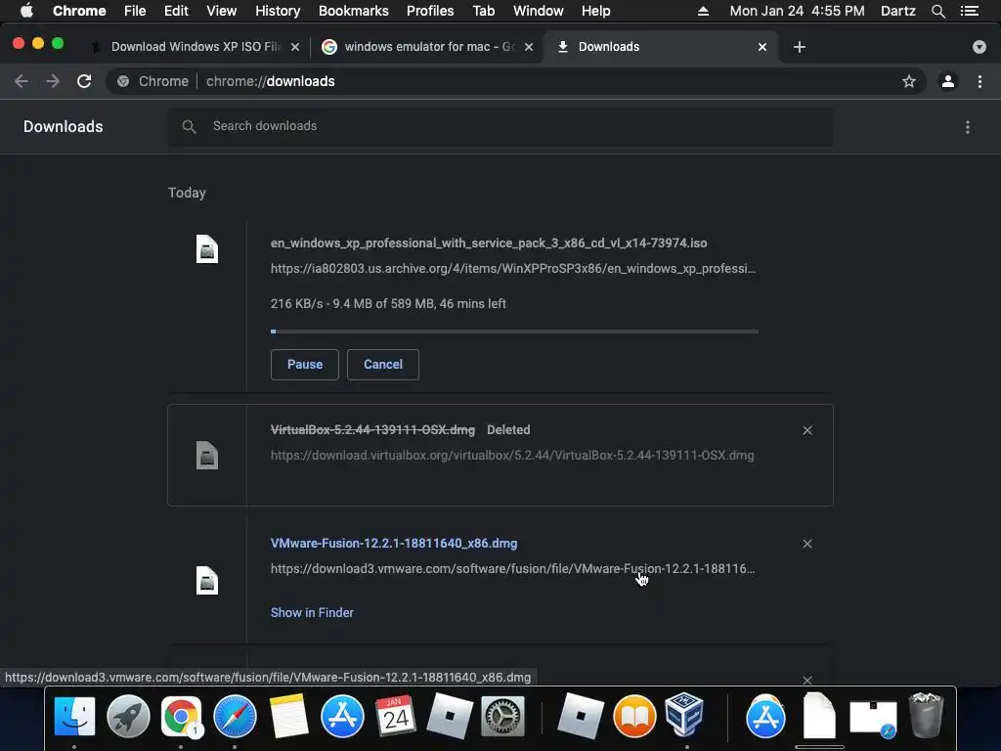The image size is (1001, 751).
Task: Switch to Download Windows XP ISO tab
Action: [195, 47]
